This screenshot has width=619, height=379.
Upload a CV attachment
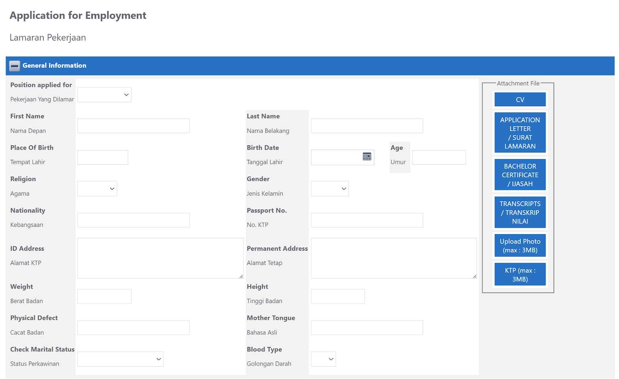[520, 99]
